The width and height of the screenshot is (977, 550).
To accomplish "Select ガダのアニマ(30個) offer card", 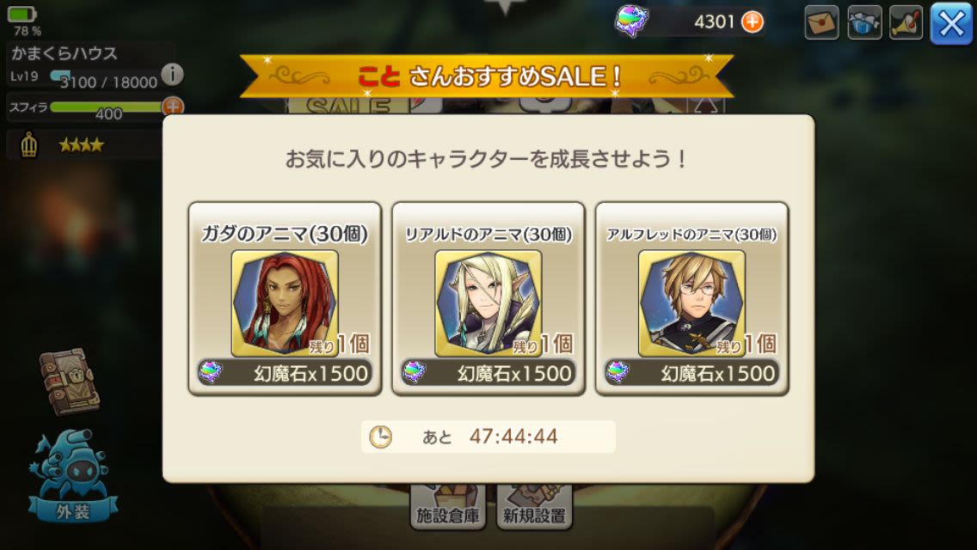I will pos(285,298).
